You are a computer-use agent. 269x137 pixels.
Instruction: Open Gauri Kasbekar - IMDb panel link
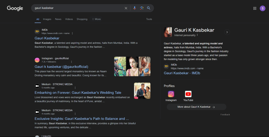[x=182, y=73]
